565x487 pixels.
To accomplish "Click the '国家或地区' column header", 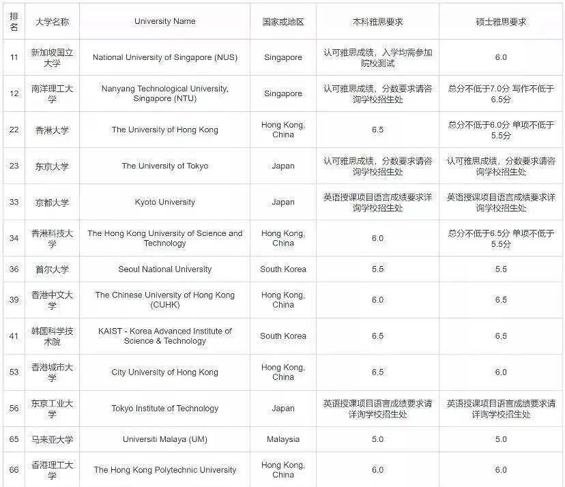I will pyautogui.click(x=283, y=21).
